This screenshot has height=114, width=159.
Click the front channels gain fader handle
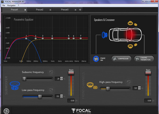[148, 73]
